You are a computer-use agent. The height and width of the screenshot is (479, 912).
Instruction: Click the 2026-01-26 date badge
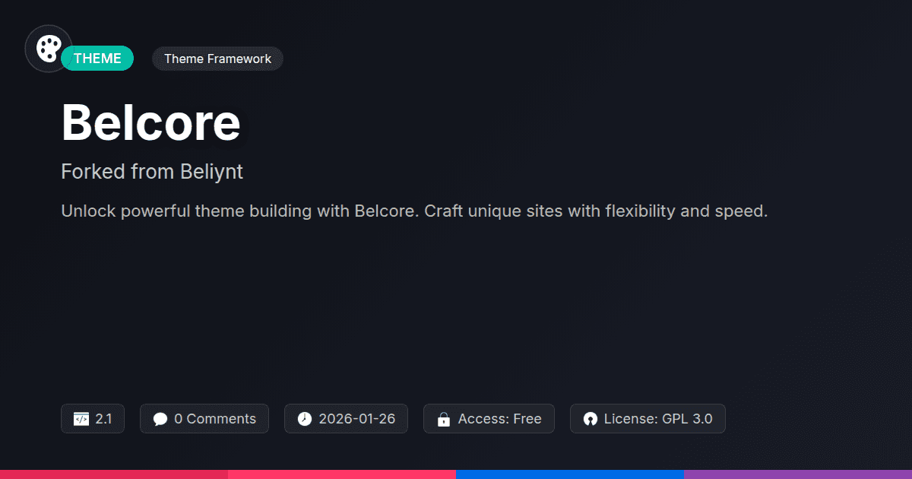tap(346, 418)
